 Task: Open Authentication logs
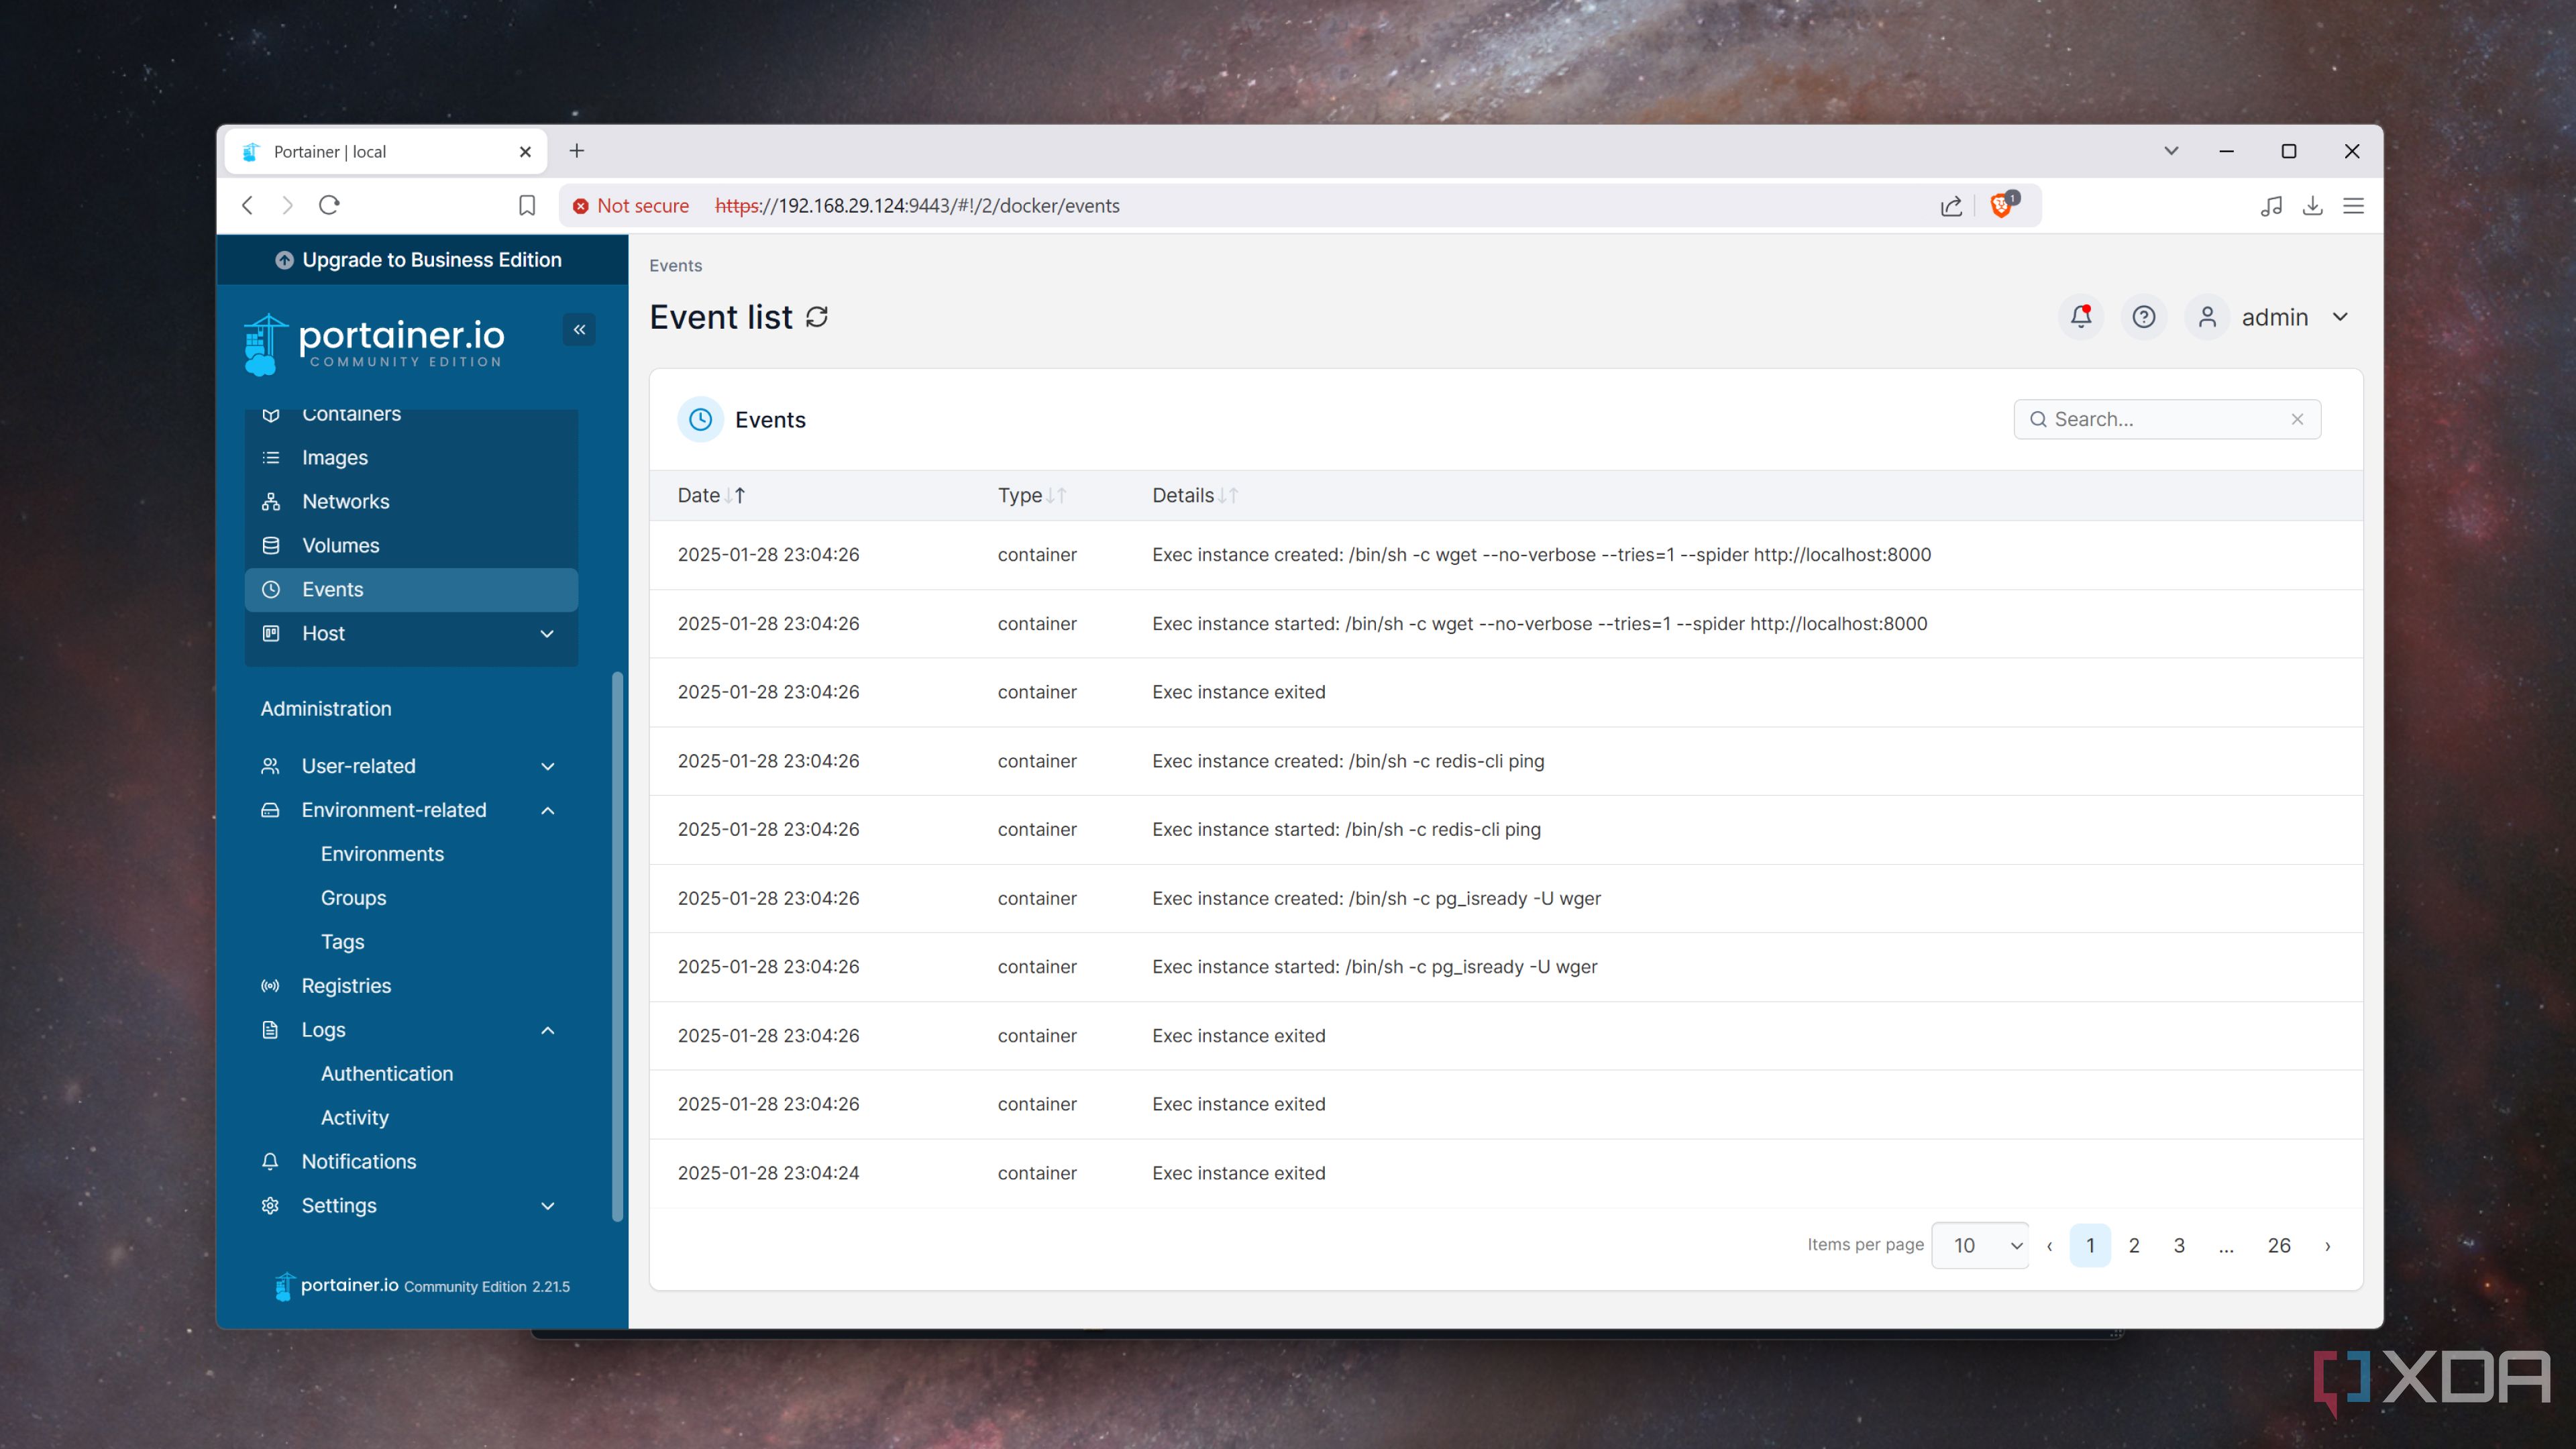[386, 1074]
